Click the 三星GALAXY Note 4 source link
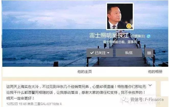The width and height of the screenshot is (169, 107). point(48,104)
